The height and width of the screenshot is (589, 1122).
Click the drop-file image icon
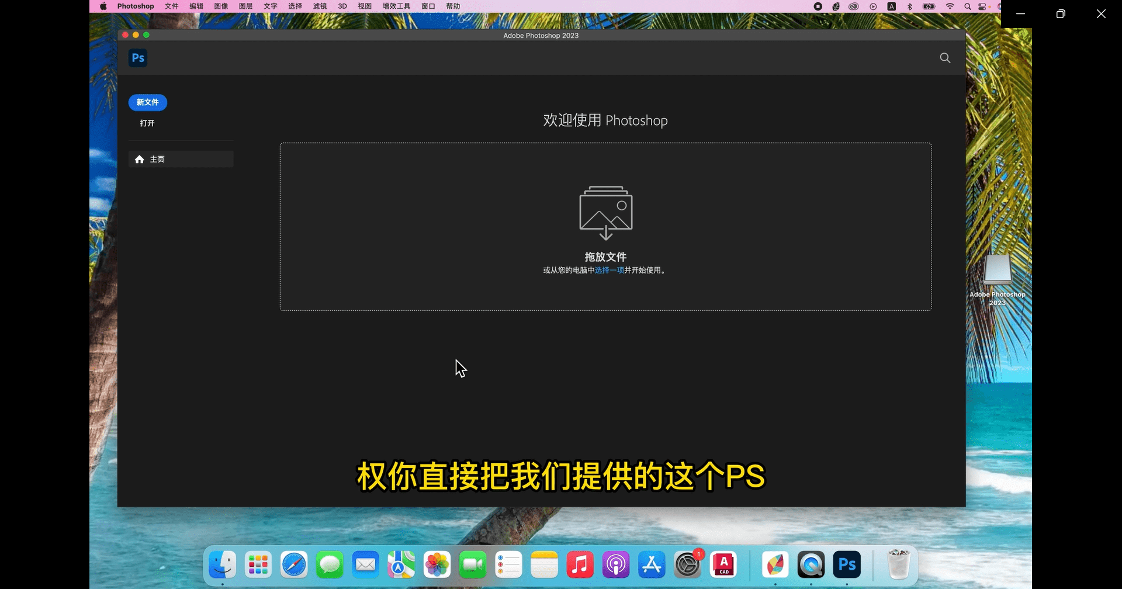(x=606, y=213)
